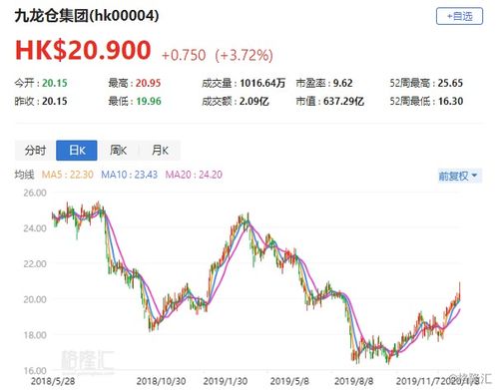
Task: Click the MA20 : 24.20 indicator label
Action: [x=194, y=175]
